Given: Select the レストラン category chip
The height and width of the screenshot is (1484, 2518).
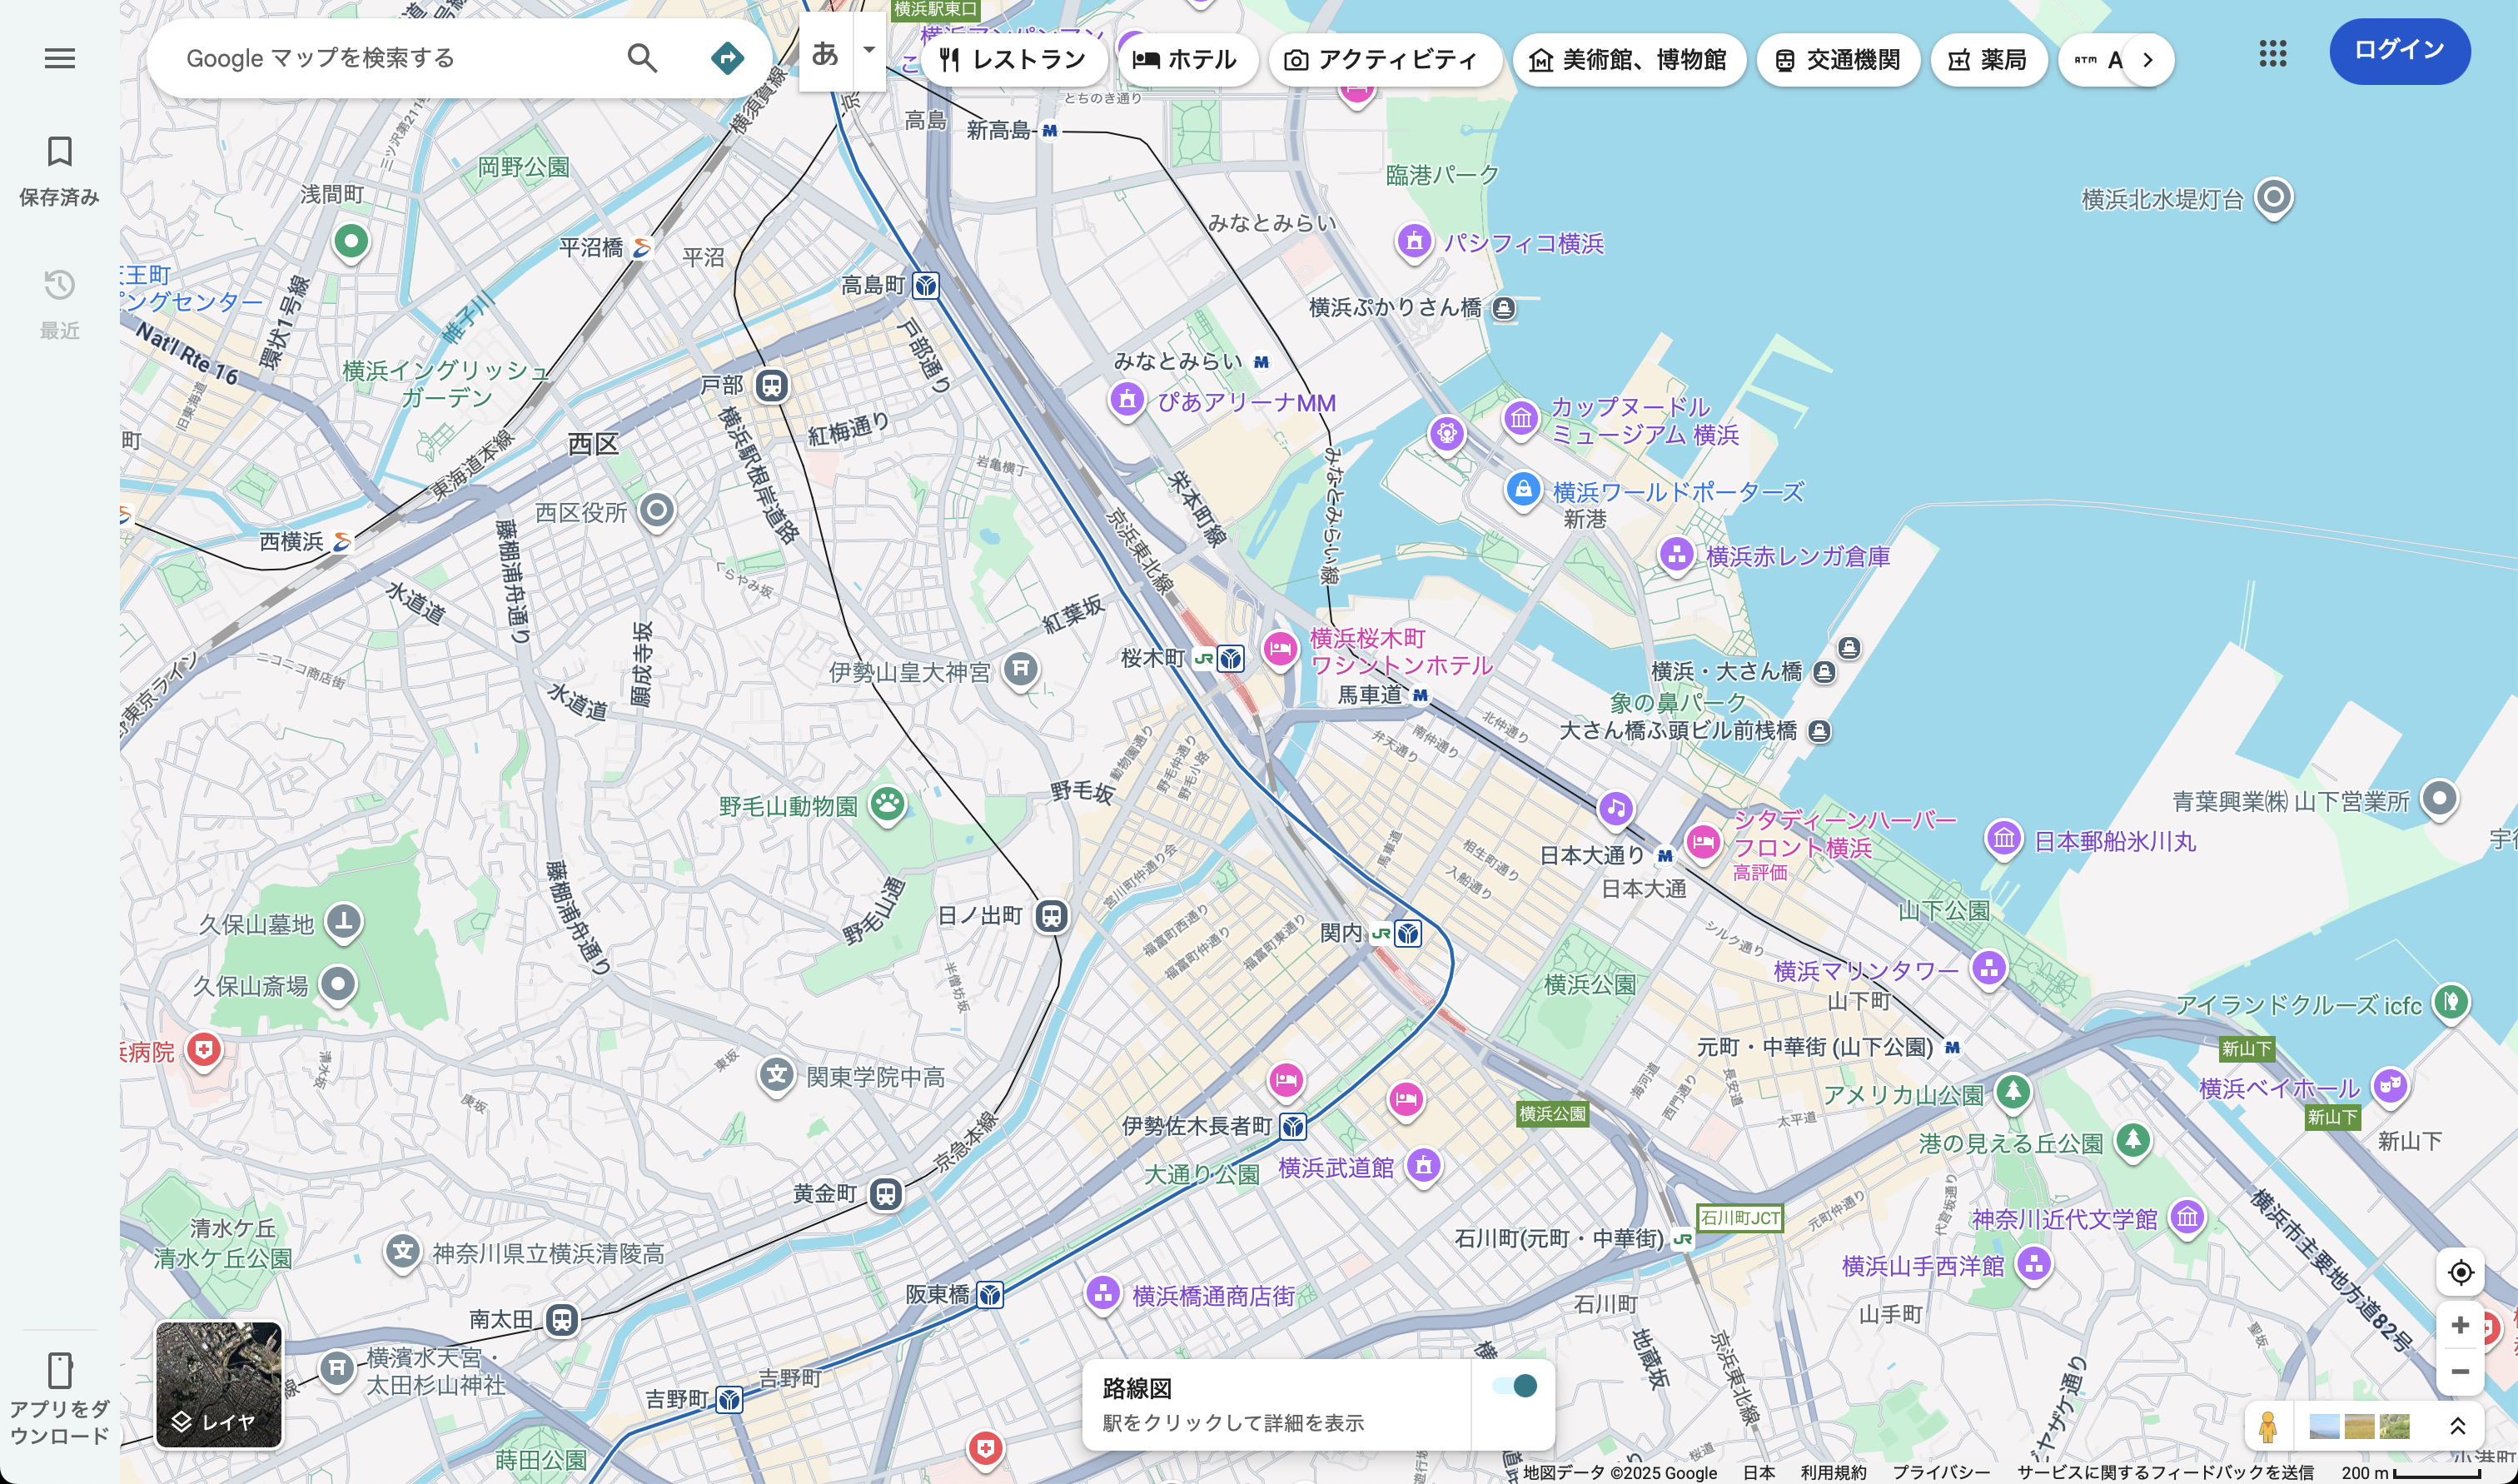Looking at the screenshot, I should (x=1013, y=60).
